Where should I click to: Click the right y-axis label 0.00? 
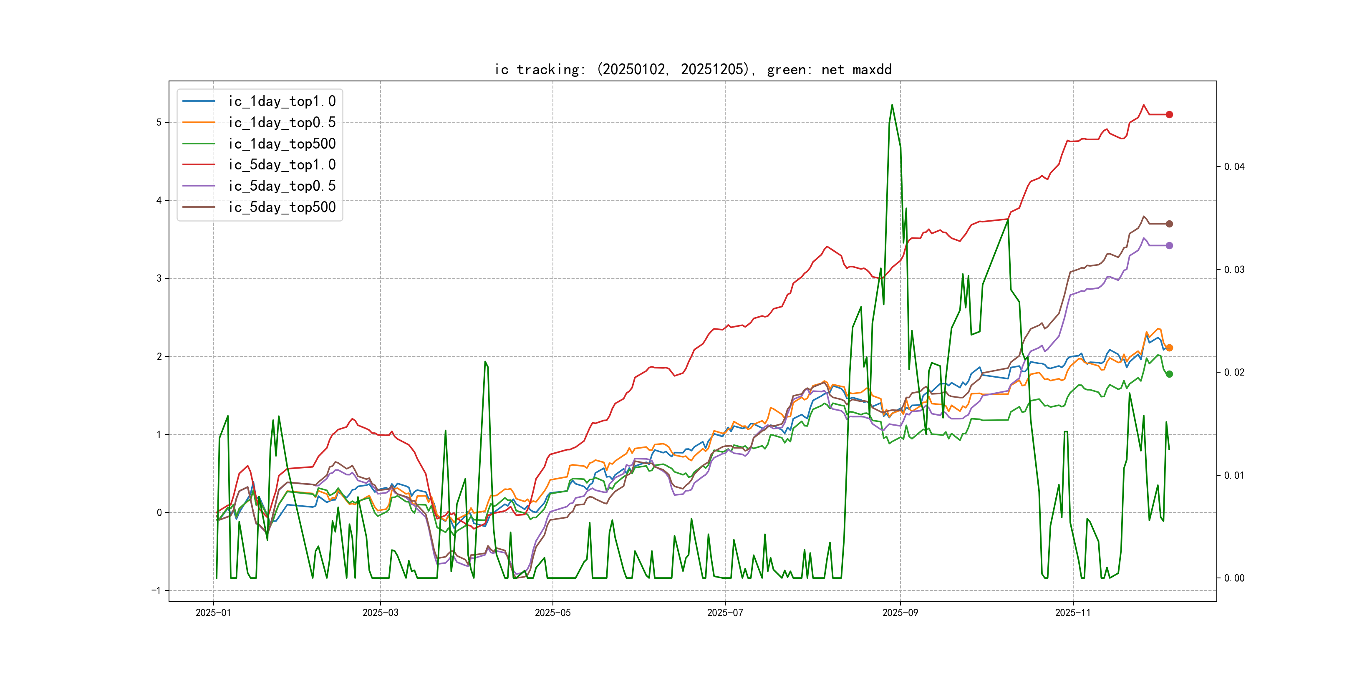1234,578
